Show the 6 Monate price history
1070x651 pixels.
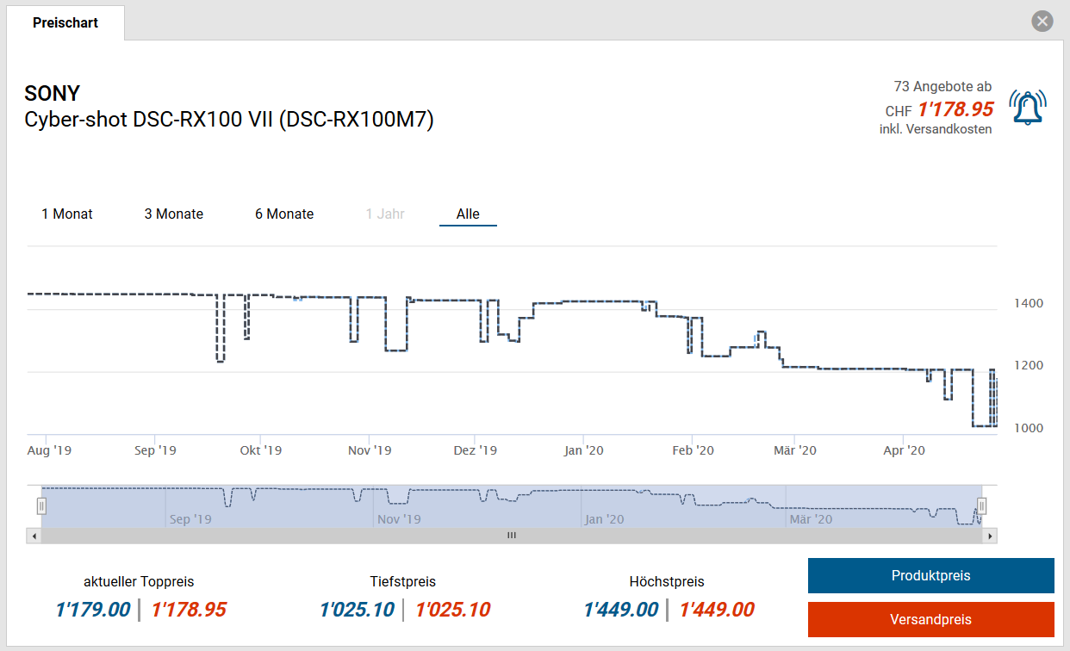coord(284,214)
